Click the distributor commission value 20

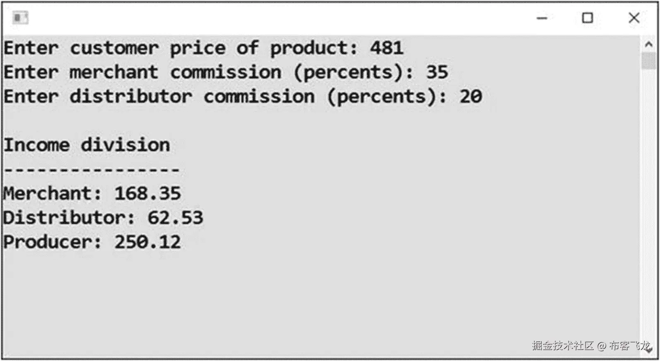(471, 97)
